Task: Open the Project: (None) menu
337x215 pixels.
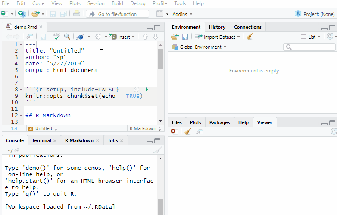Action: pyautogui.click(x=315, y=14)
